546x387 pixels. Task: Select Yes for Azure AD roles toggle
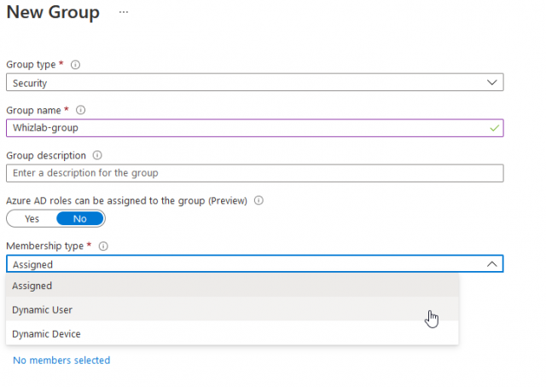[32, 219]
